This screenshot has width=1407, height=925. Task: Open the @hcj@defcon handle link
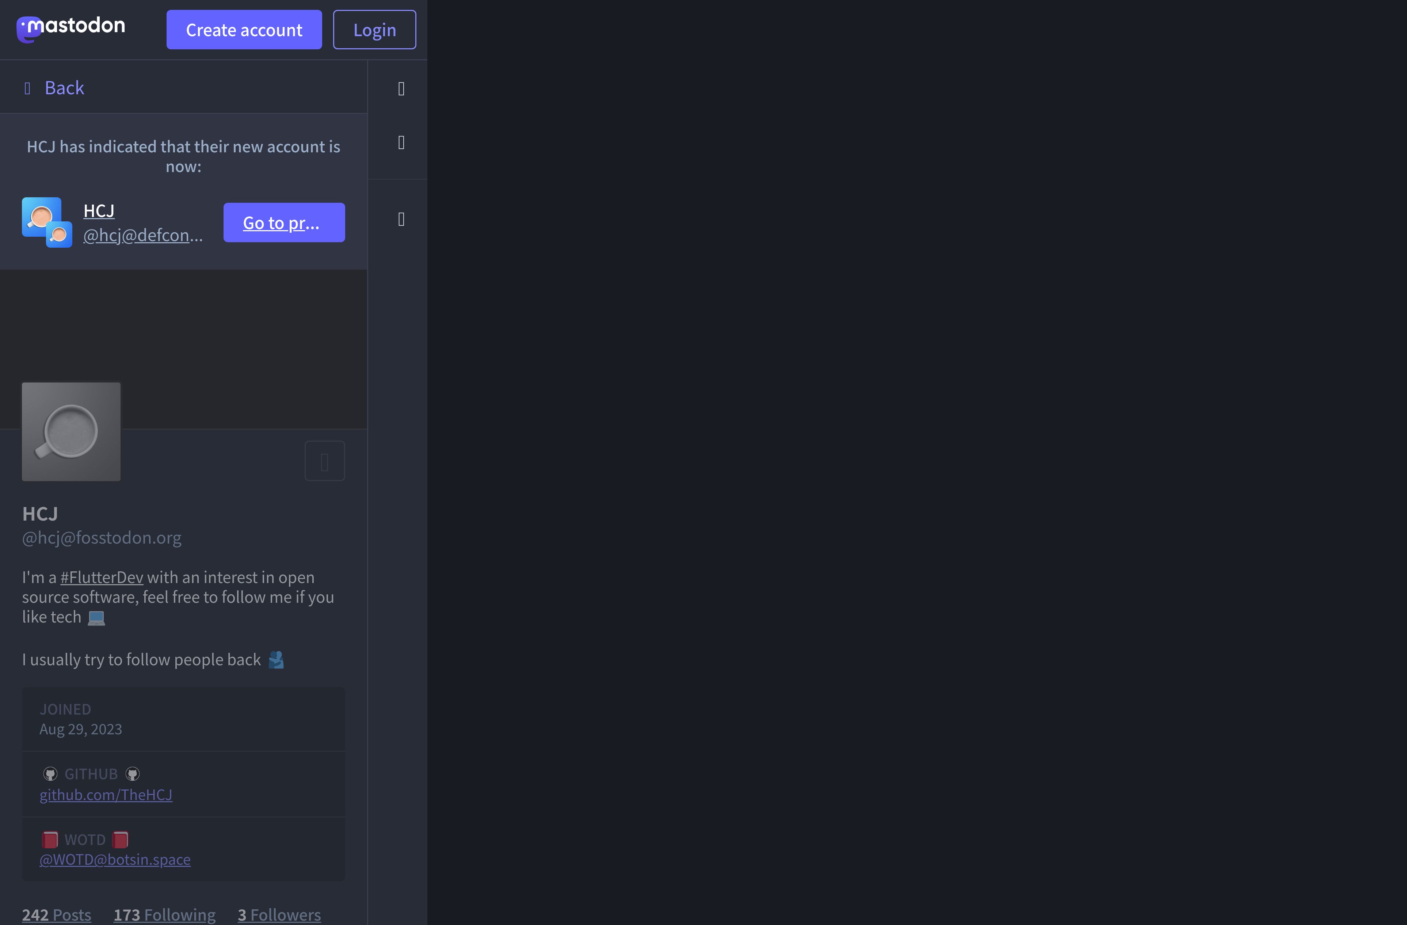pyautogui.click(x=143, y=235)
